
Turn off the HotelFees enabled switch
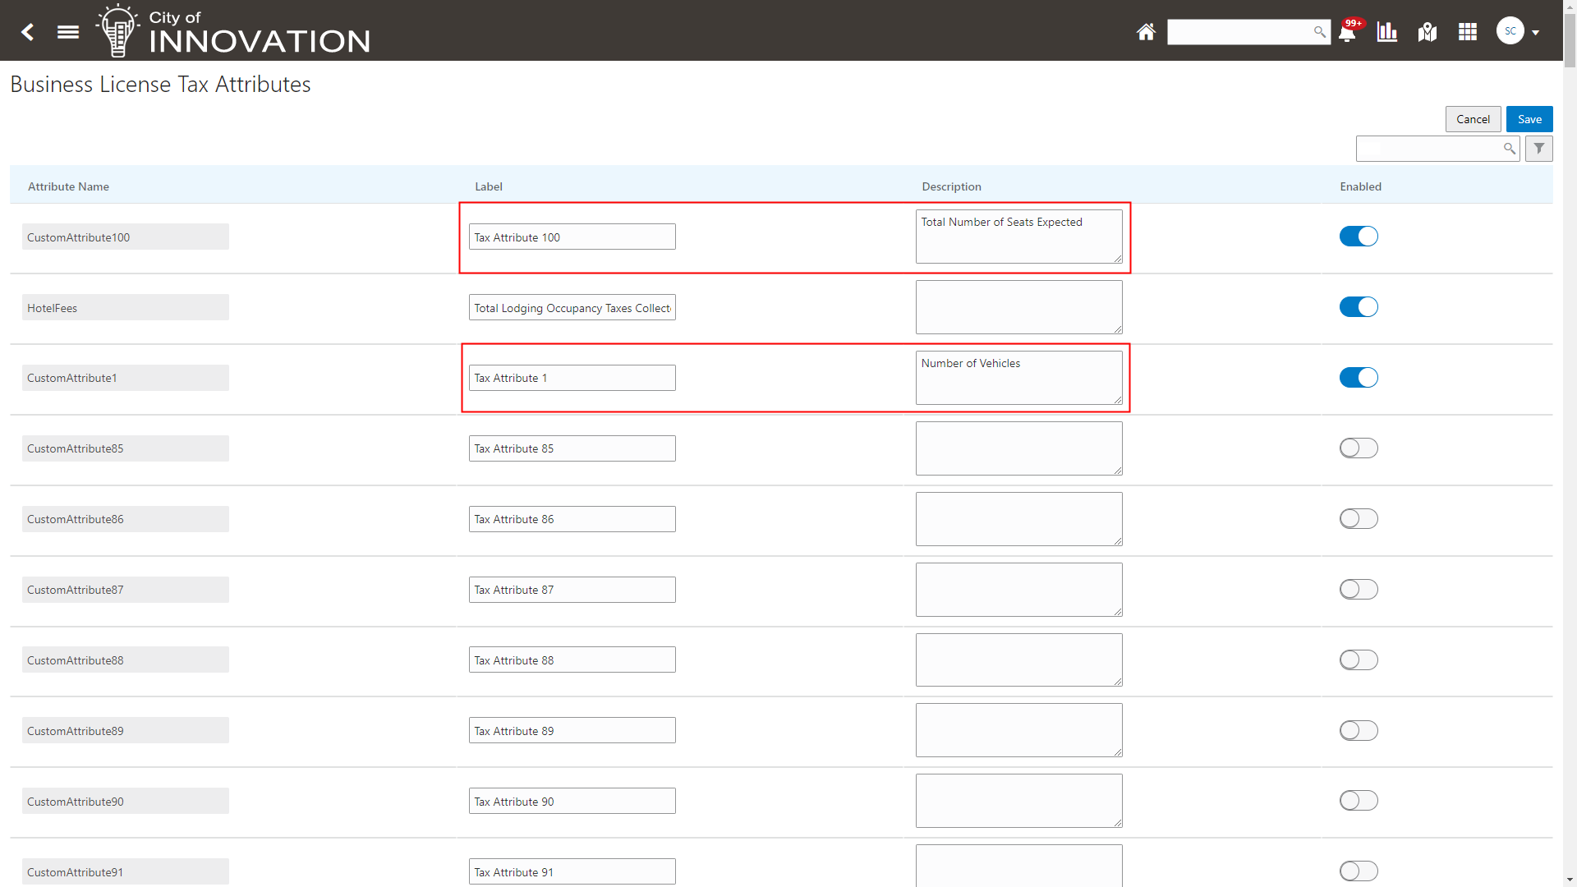1359,307
